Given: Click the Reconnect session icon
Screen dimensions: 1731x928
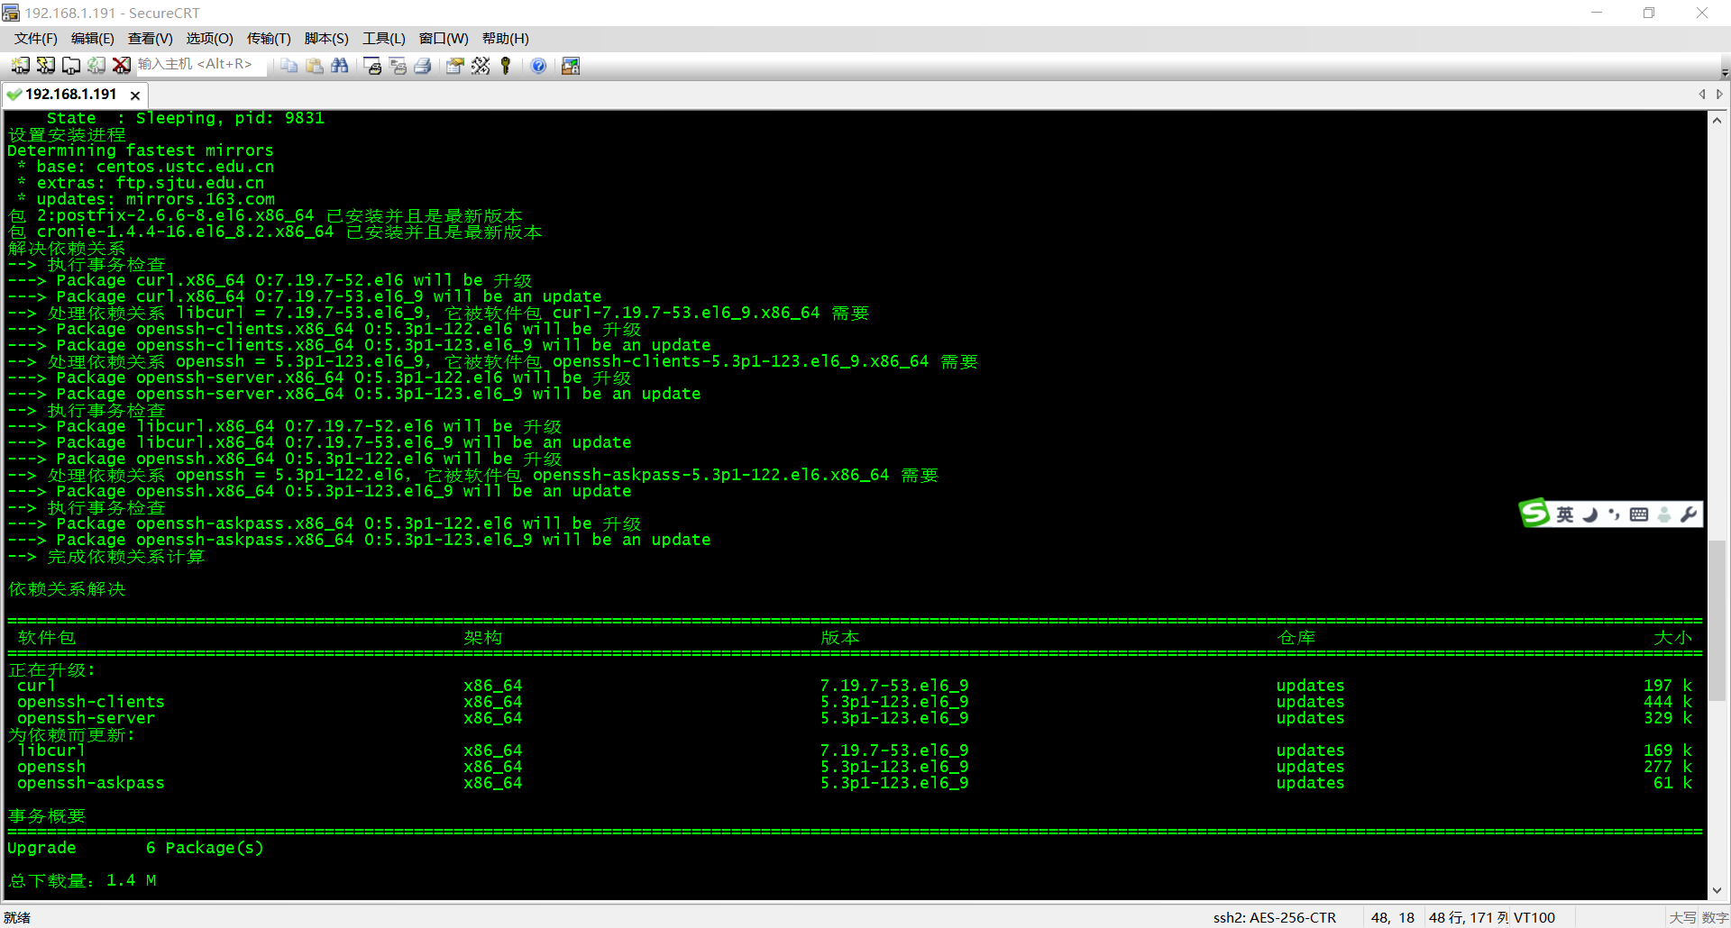Looking at the screenshot, I should tap(96, 66).
